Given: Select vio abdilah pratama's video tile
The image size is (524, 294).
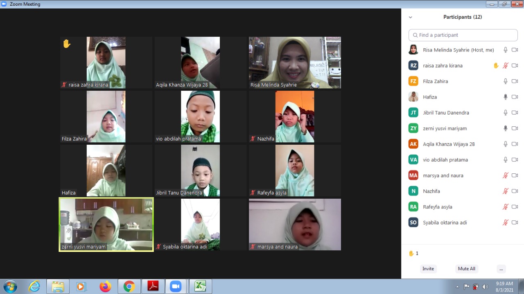Looking at the screenshot, I should 201,117.
